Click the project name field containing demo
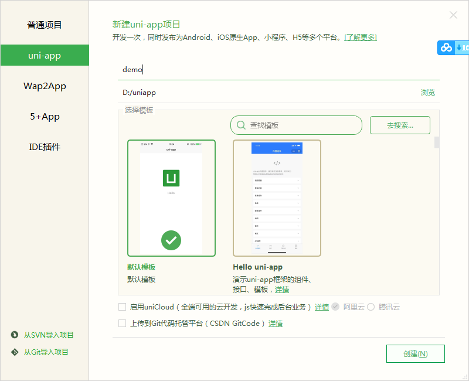The width and height of the screenshot is (469, 381). pos(278,70)
